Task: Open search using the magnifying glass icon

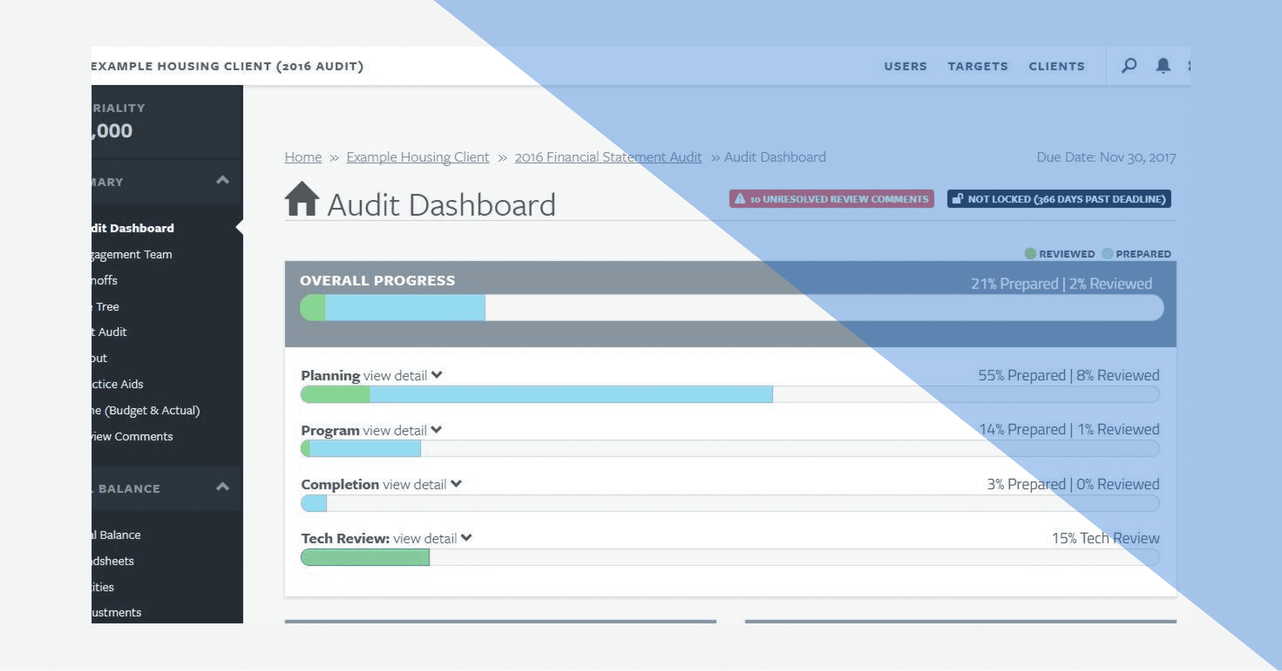Action: [x=1129, y=65]
